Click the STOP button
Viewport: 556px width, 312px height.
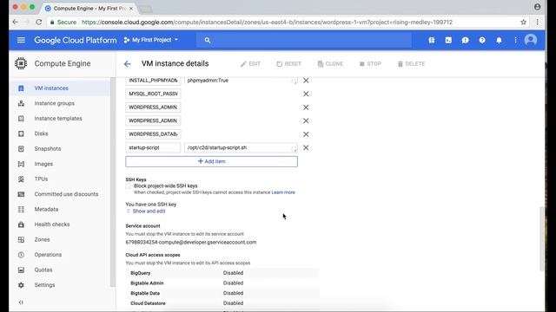[370, 64]
